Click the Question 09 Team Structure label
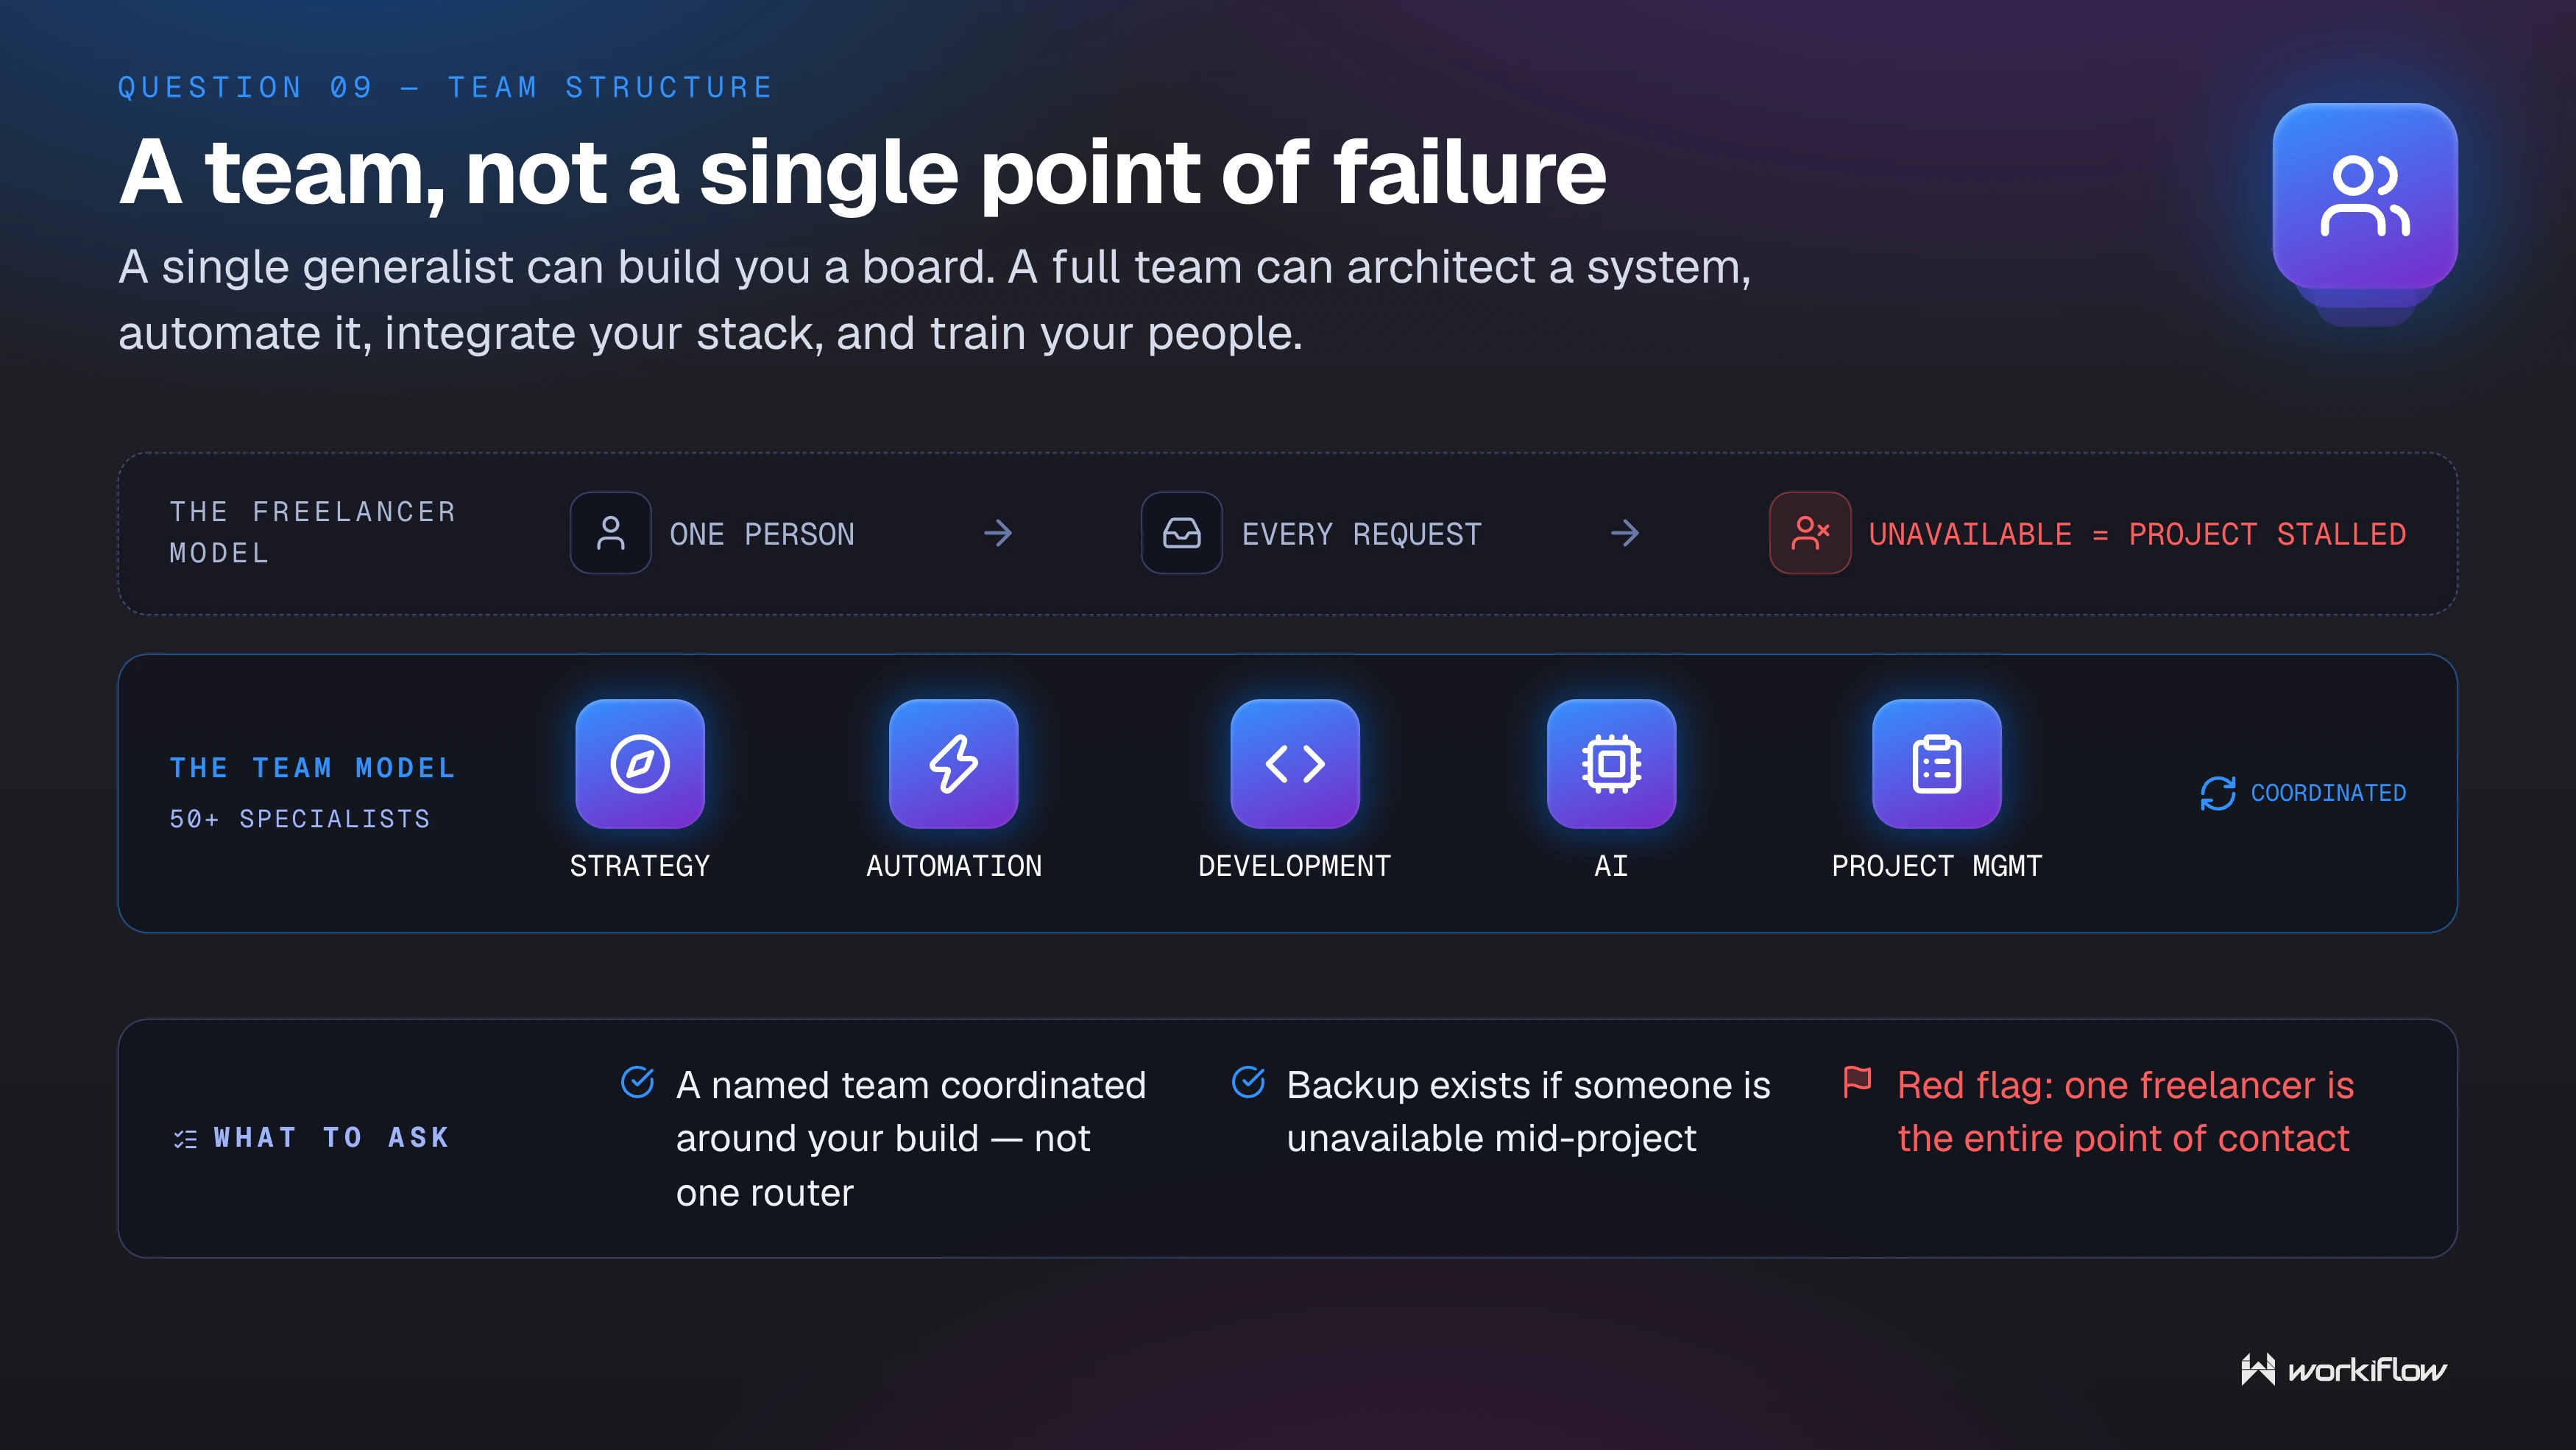This screenshot has width=2576, height=1450. click(x=446, y=88)
